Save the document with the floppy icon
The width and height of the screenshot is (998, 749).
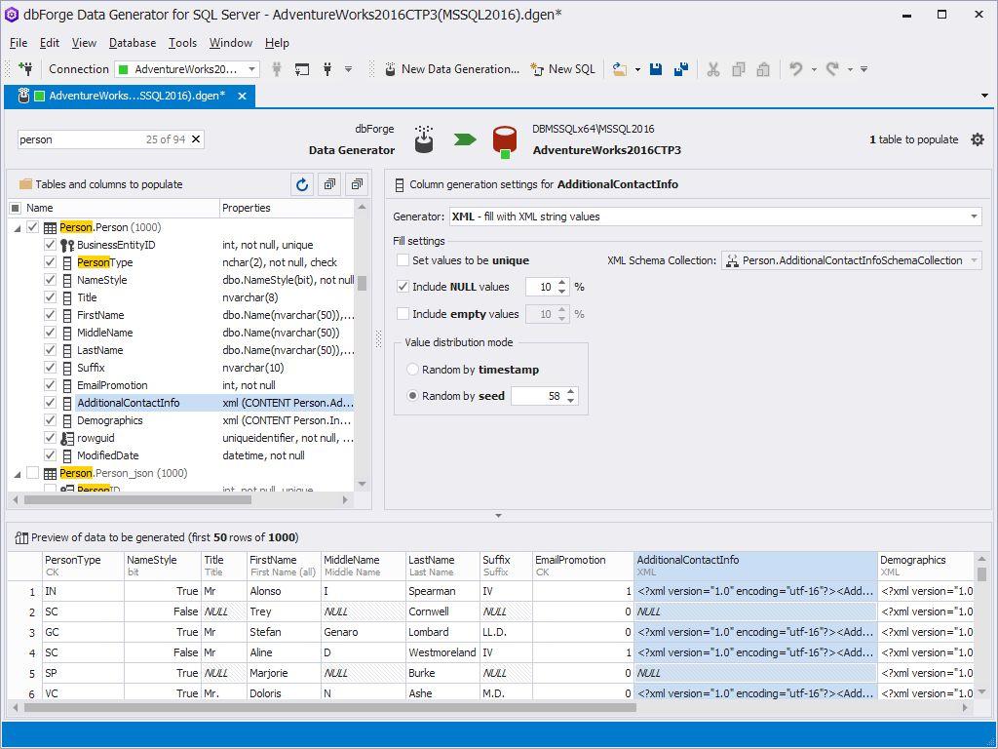(656, 69)
